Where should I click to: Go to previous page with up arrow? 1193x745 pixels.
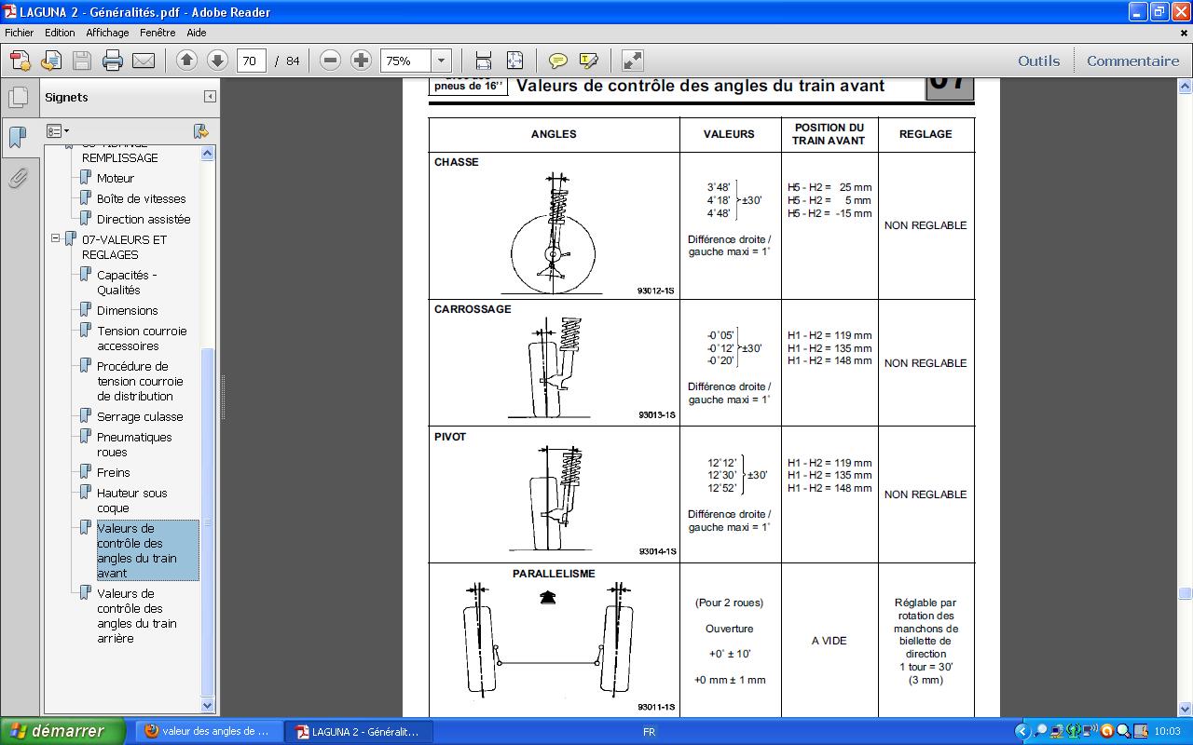point(186,61)
